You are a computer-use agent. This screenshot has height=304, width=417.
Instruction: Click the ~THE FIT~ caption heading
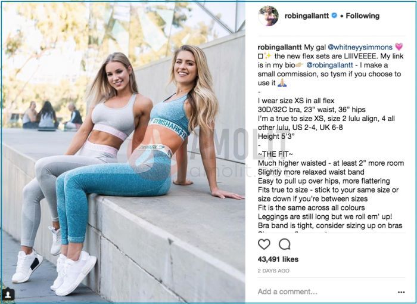(275, 154)
